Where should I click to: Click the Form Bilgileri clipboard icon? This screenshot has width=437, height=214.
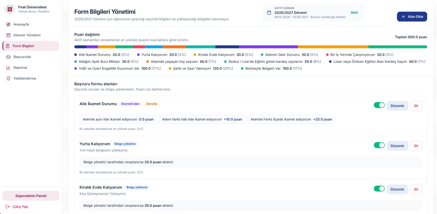[8, 46]
